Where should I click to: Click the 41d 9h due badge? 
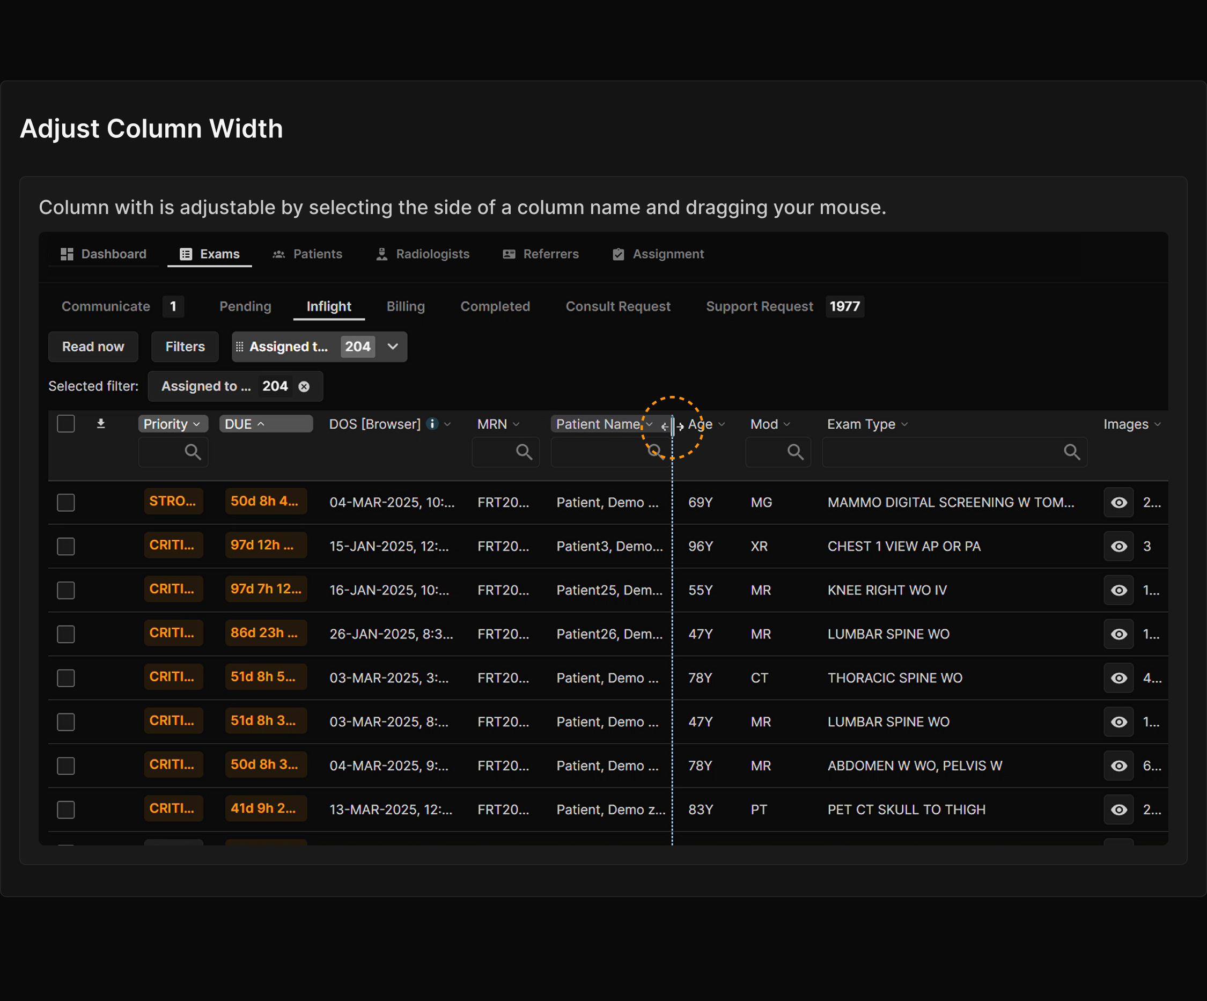(266, 808)
